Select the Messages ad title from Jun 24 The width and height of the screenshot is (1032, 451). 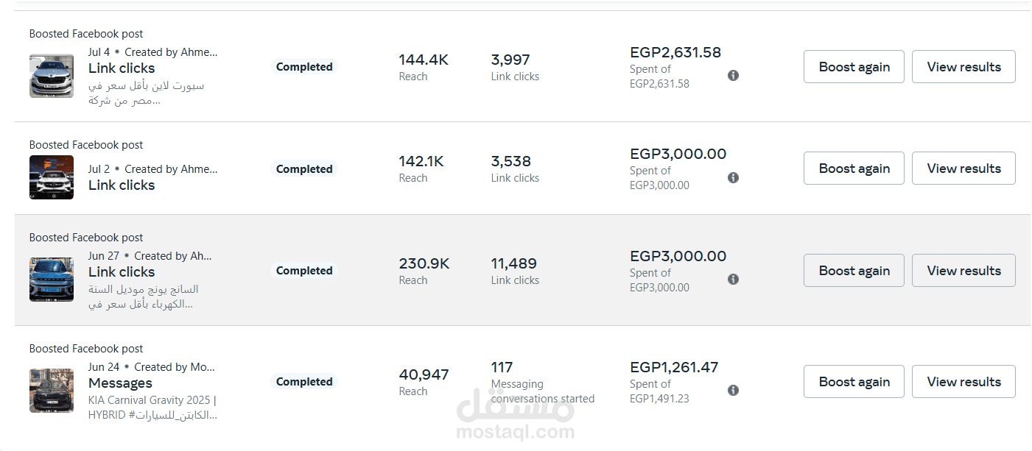[x=120, y=383]
